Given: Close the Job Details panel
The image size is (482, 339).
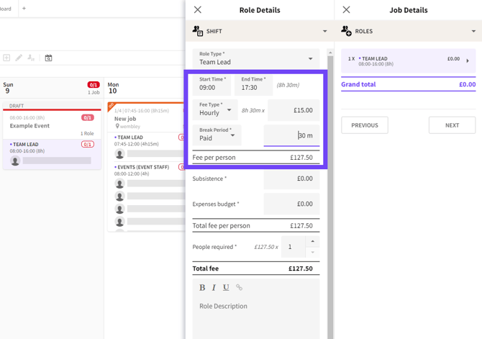Looking at the screenshot, I should point(346,10).
